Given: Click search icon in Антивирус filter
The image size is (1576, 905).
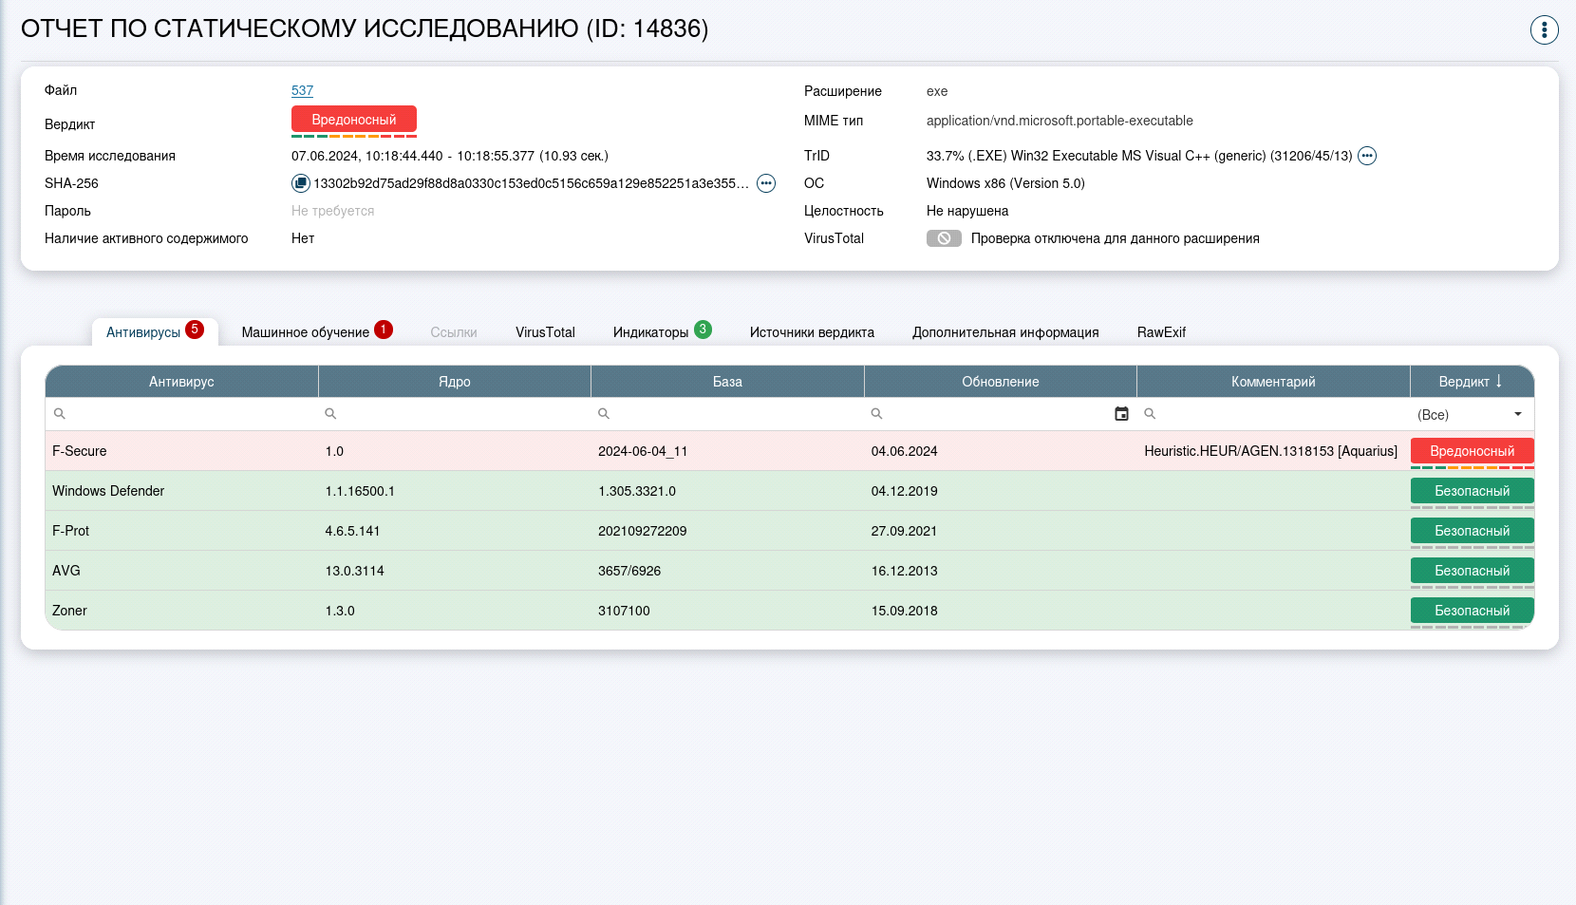Looking at the screenshot, I should 60,414.
